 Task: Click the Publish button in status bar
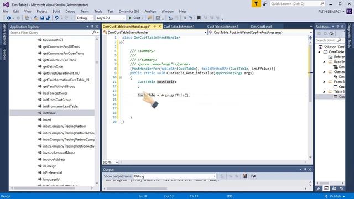point(335,196)
